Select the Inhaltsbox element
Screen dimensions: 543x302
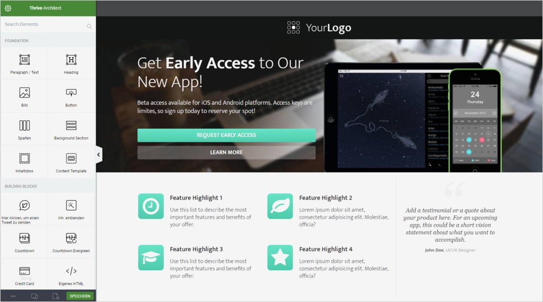[x=24, y=162]
